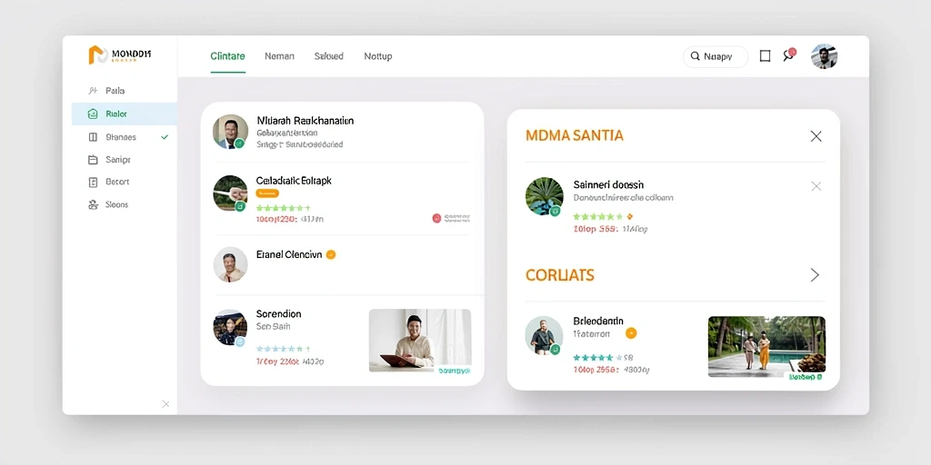Select the Rialor sidebar item

click(x=124, y=114)
